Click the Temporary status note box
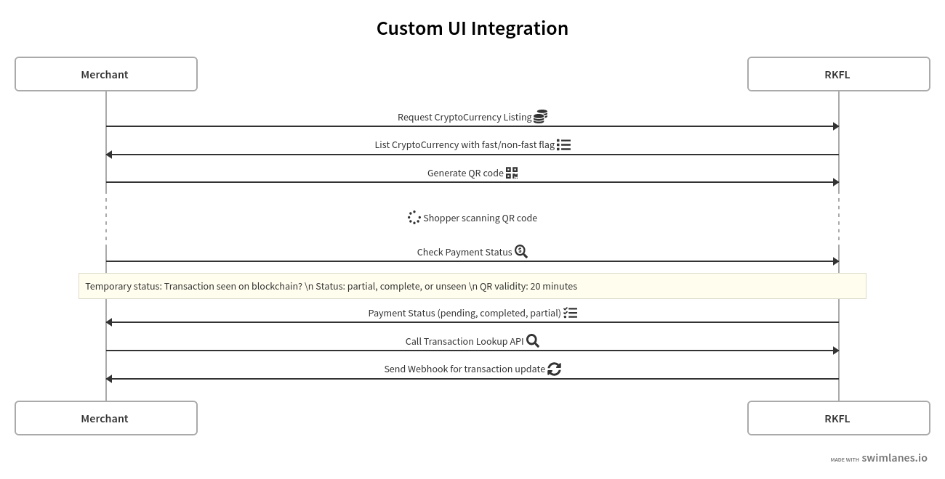This screenshot has height=479, width=945. pos(472,286)
